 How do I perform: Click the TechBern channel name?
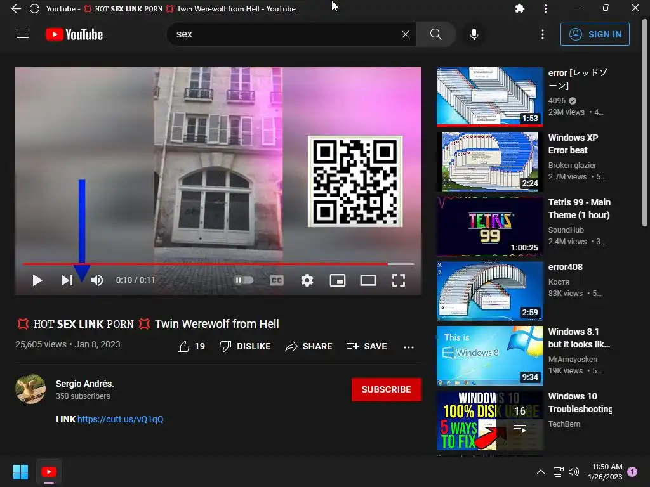point(564,424)
